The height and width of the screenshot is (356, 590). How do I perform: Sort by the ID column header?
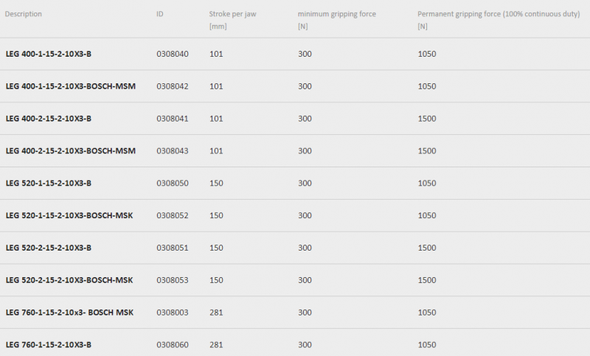pos(160,14)
